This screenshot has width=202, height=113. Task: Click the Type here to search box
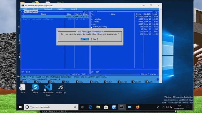(51, 107)
